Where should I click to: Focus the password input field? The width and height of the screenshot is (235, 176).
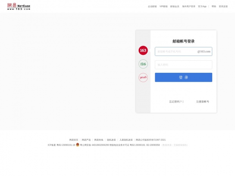pyautogui.click(x=183, y=65)
